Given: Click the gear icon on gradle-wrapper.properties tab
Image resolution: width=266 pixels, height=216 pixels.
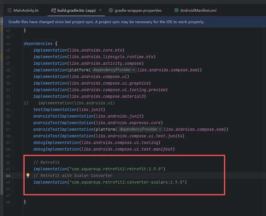Looking at the screenshot, I should point(110,10).
